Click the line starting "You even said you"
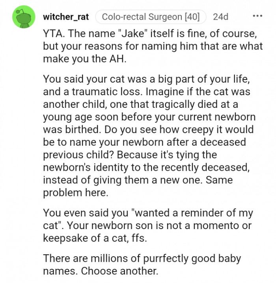 point(148,213)
